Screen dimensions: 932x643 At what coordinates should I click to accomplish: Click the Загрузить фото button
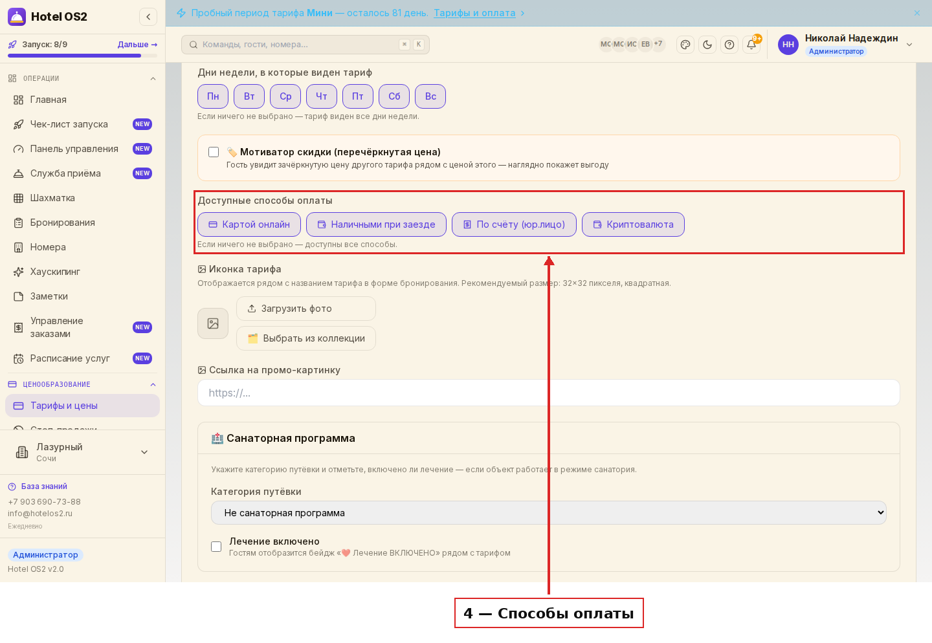[x=306, y=309]
